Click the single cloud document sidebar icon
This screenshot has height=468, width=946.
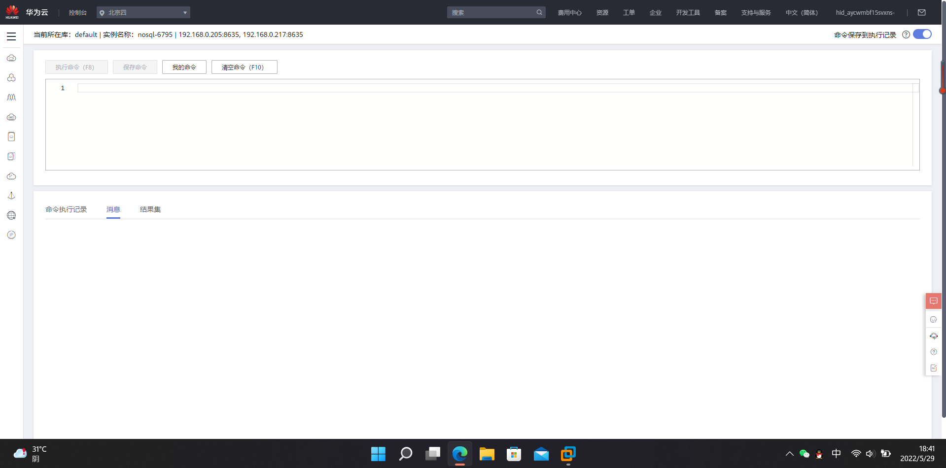(11, 136)
